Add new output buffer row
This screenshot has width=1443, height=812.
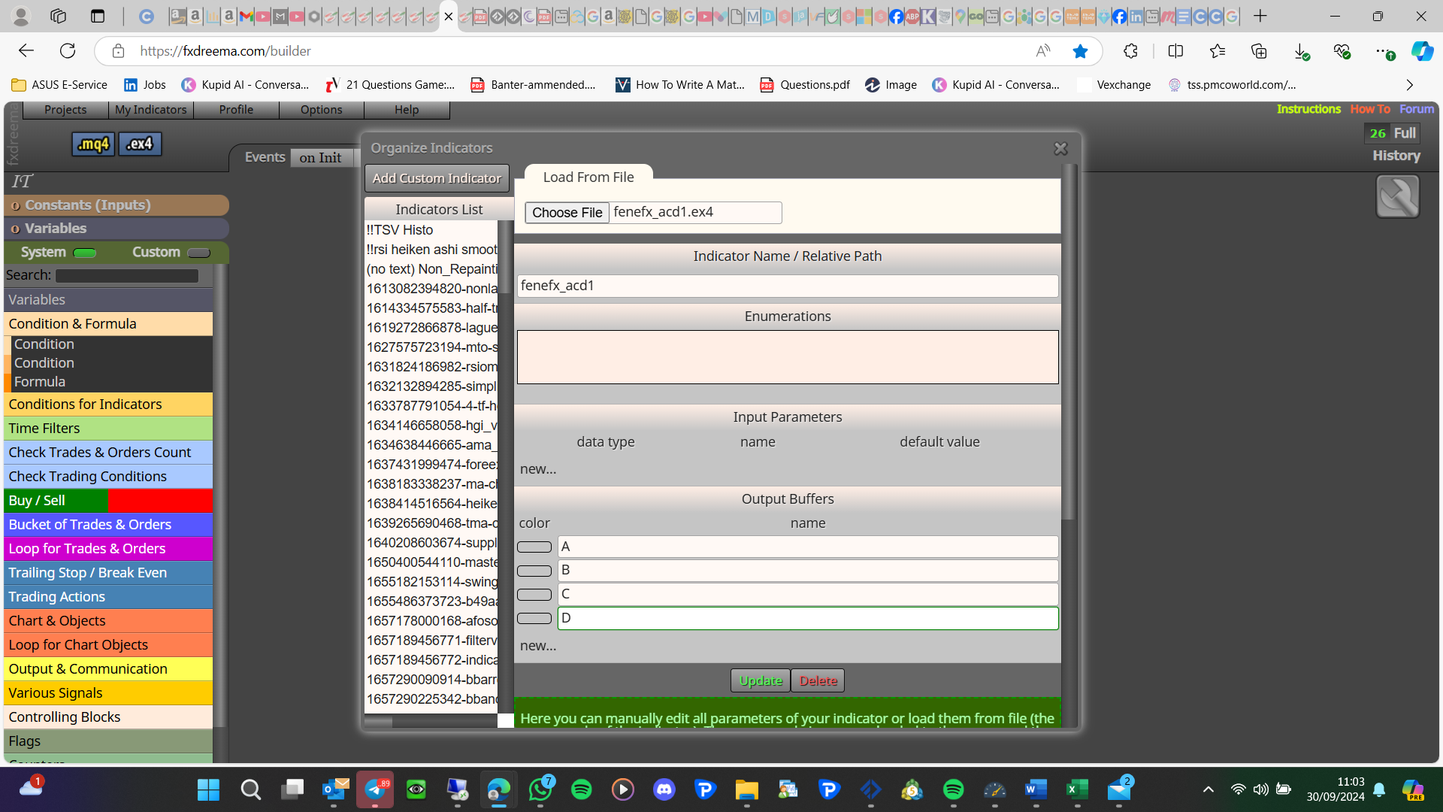[x=538, y=646]
